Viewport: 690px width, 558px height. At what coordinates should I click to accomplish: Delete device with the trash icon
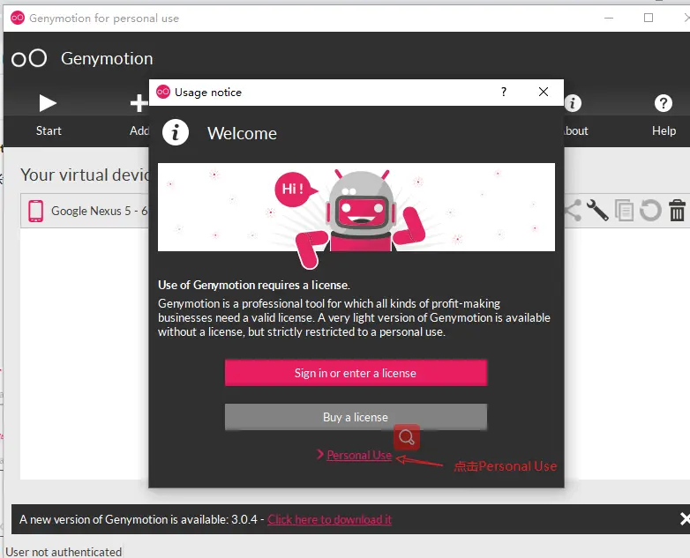click(x=677, y=210)
